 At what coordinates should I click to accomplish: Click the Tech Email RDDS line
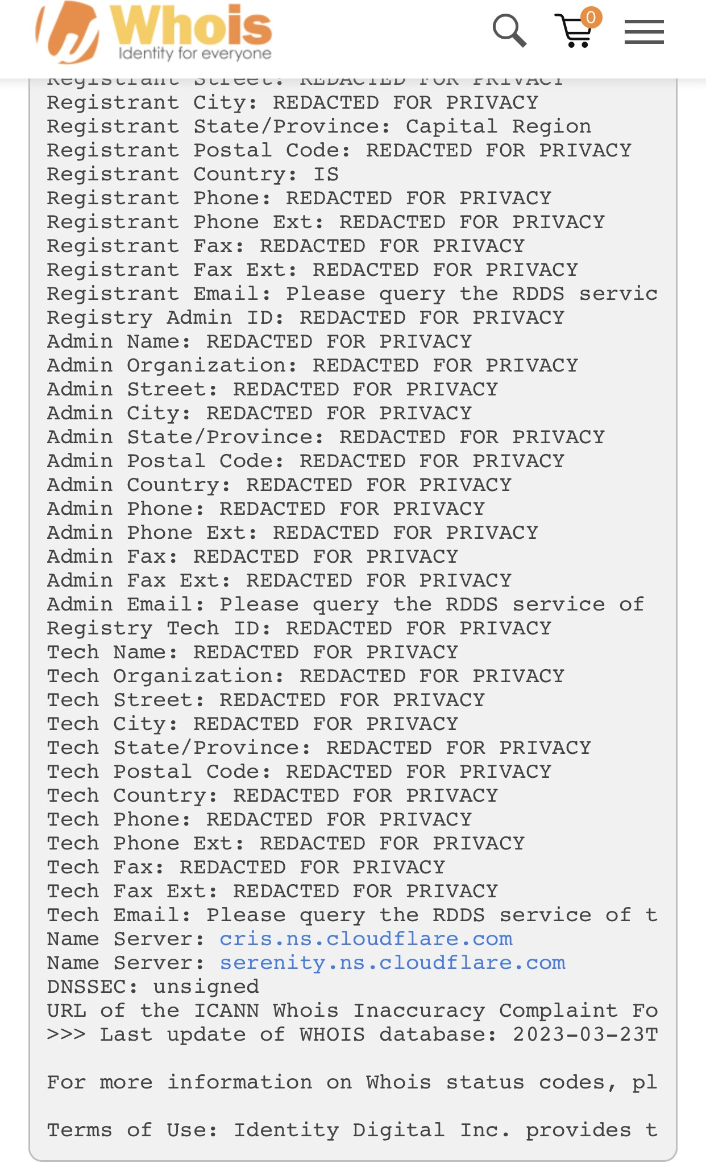pos(352,915)
